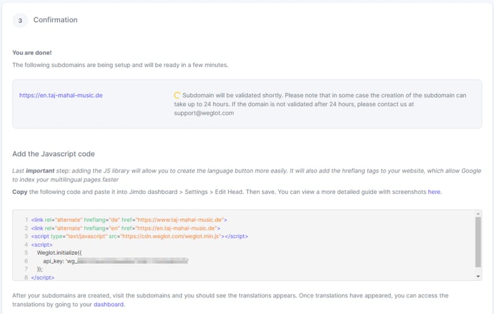Viewport: 494px width, 314px height.
Task: Click the step 3 number badge
Action: [20, 20]
